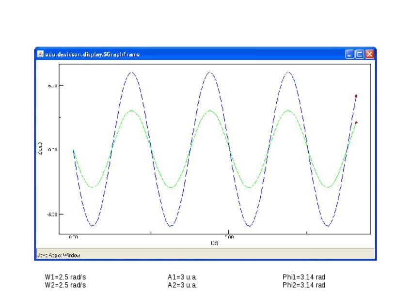Click the red marker ending the green curve
The width and height of the screenshot is (411, 308).
[356, 123]
